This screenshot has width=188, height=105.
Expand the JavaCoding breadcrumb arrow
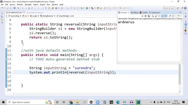point(21,16)
